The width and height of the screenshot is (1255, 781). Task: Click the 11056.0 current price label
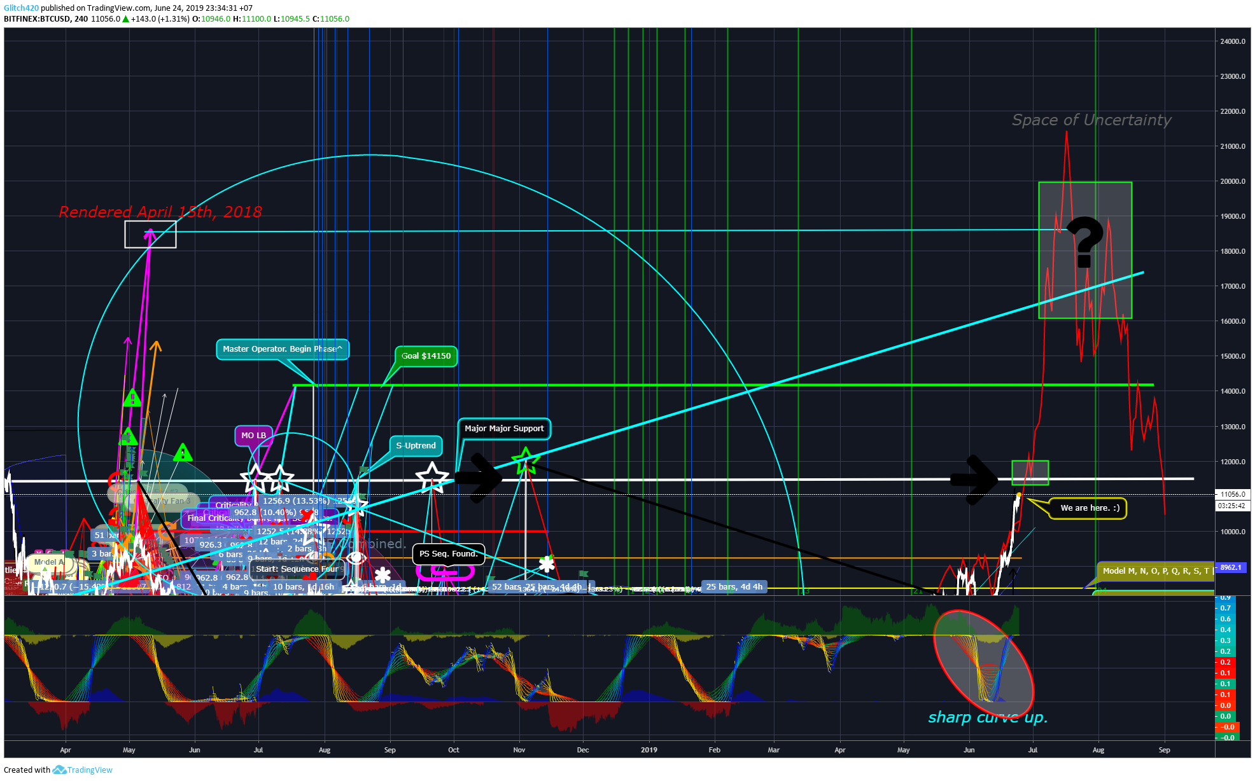click(x=1233, y=494)
